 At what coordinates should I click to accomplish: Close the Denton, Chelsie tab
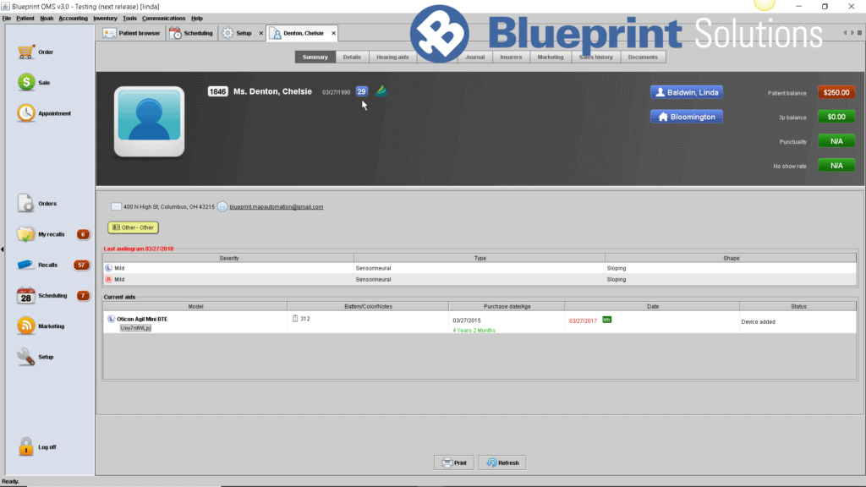click(x=333, y=33)
